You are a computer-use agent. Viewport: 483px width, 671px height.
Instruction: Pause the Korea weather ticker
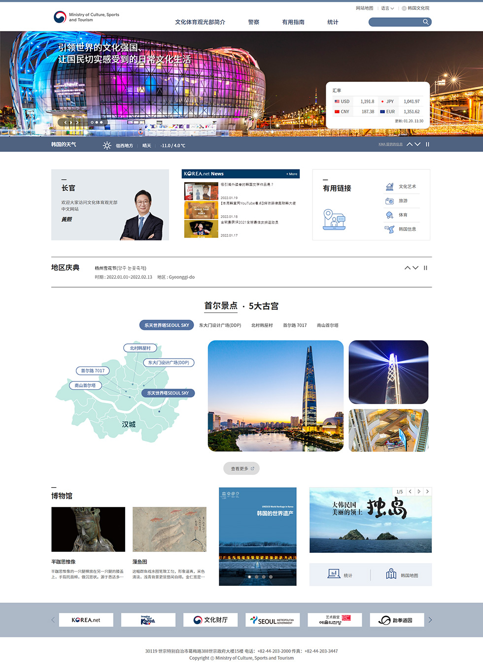tap(427, 144)
